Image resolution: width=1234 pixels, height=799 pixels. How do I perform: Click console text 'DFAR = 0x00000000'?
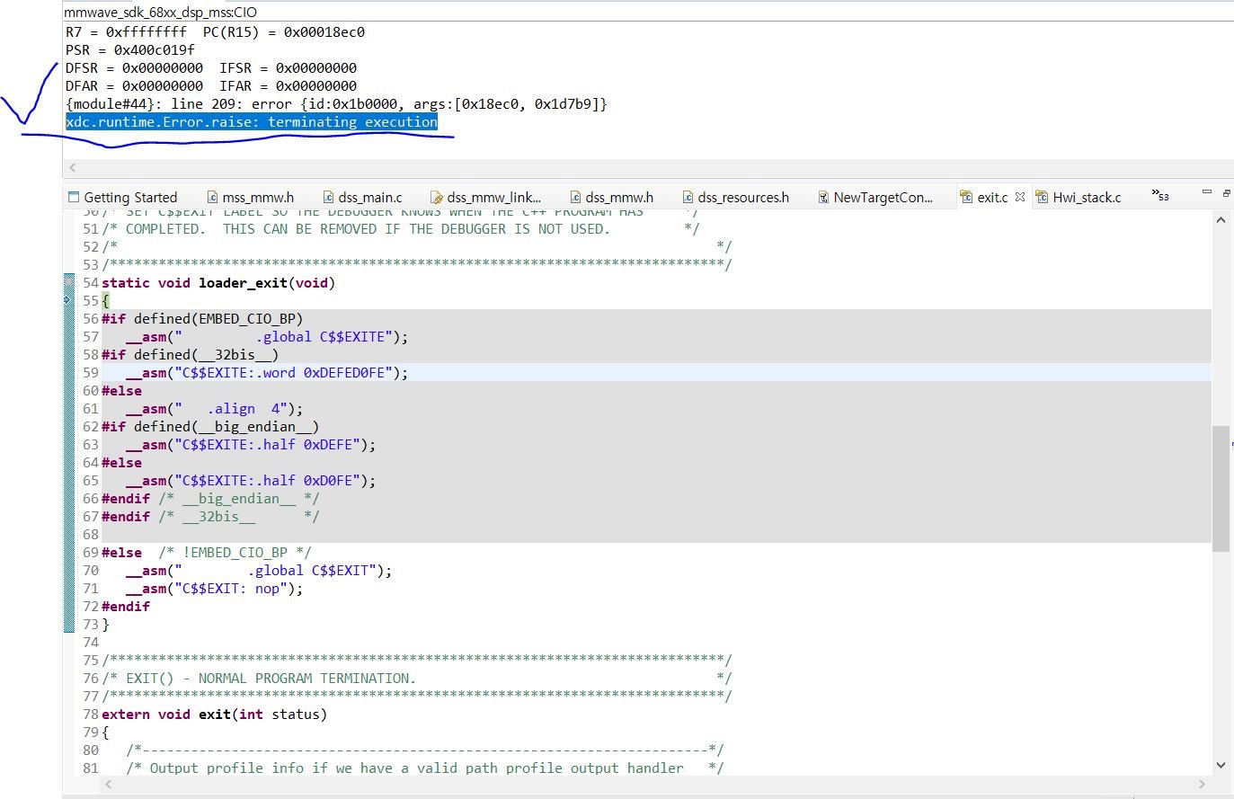tap(135, 85)
